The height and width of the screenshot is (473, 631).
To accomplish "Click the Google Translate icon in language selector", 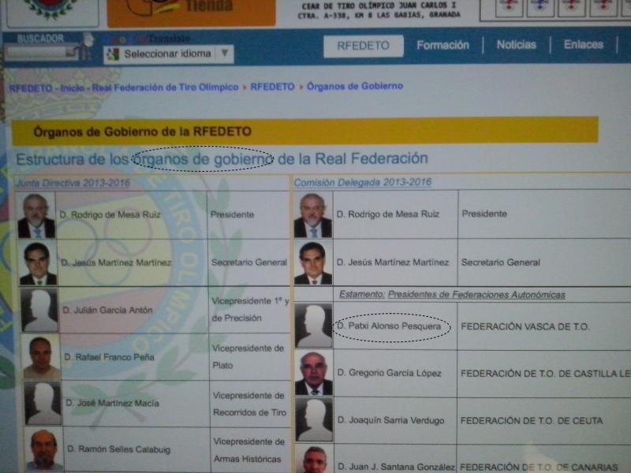I will click(x=114, y=54).
